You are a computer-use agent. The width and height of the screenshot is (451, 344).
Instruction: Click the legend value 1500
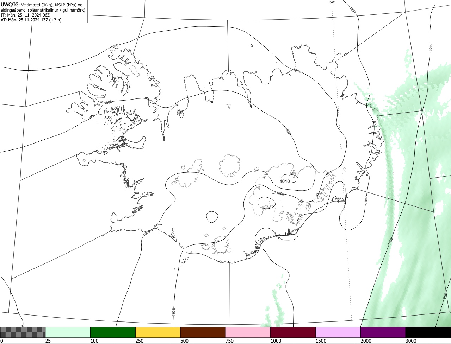321,341
